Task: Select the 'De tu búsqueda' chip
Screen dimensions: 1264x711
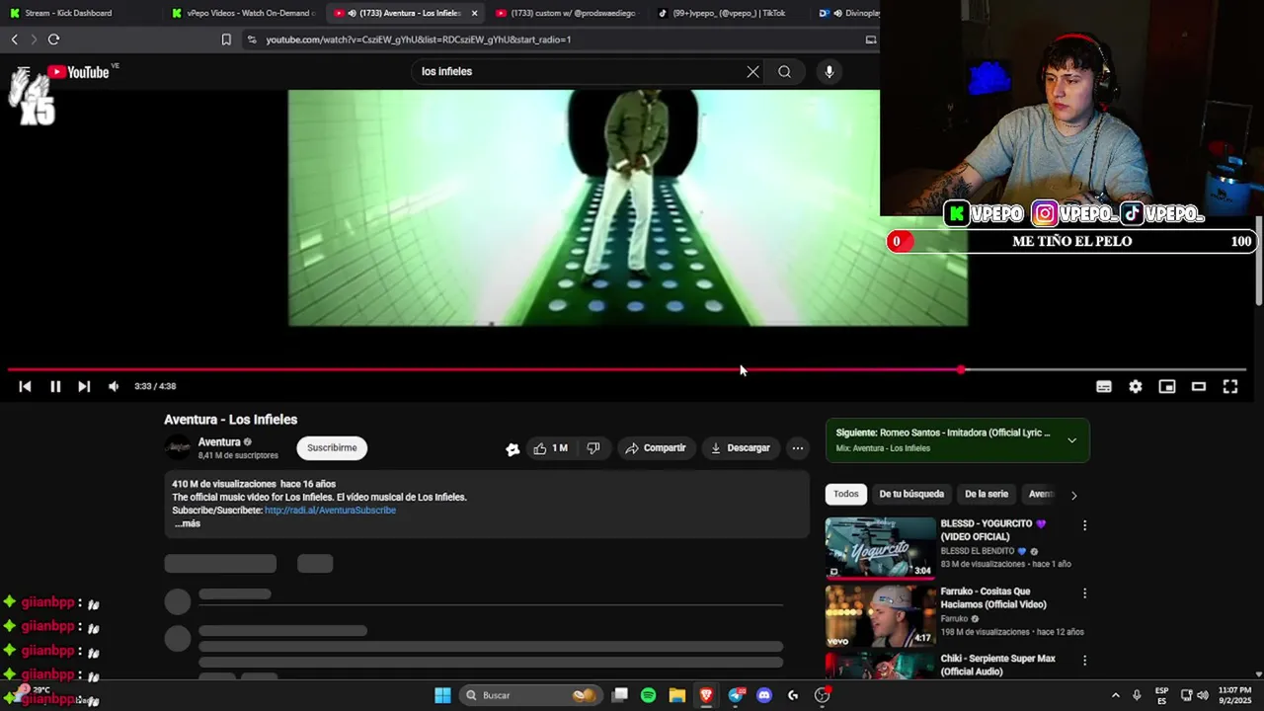Action: coord(911,494)
